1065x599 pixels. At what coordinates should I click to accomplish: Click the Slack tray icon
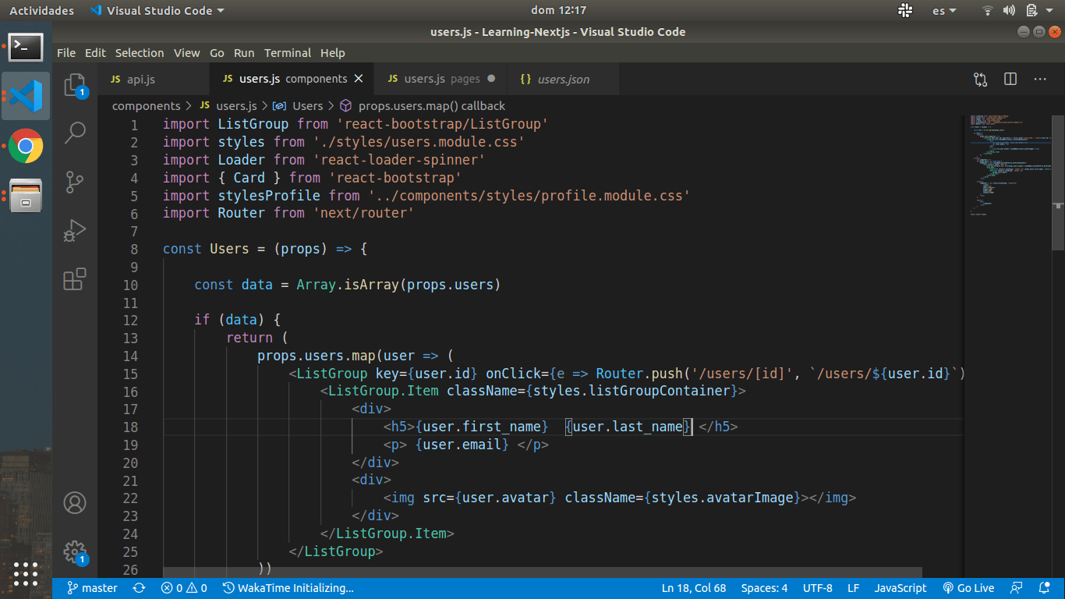point(905,10)
